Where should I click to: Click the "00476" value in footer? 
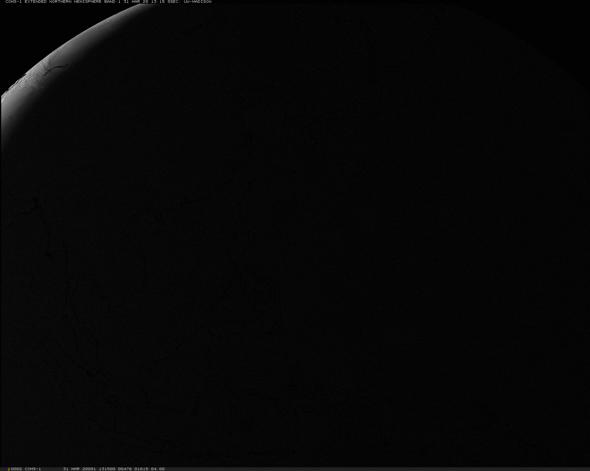coord(125,469)
